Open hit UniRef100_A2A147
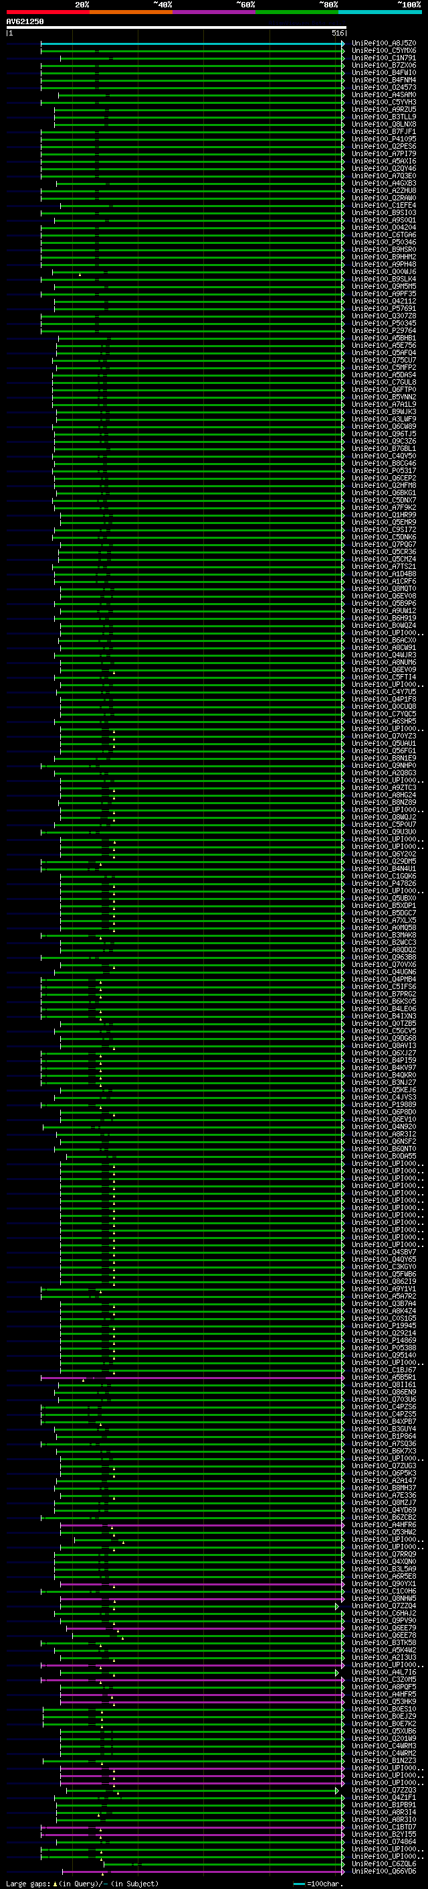428x1889 pixels. pyautogui.click(x=384, y=1480)
